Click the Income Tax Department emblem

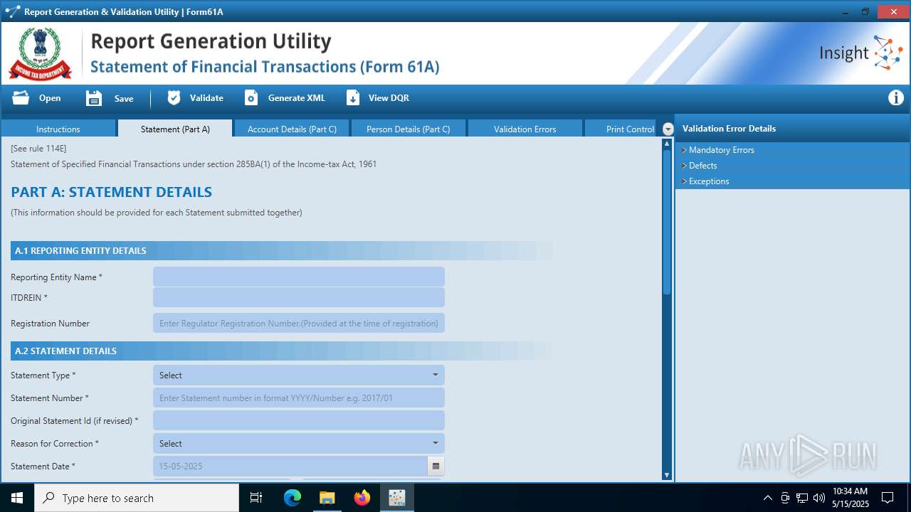click(x=40, y=53)
